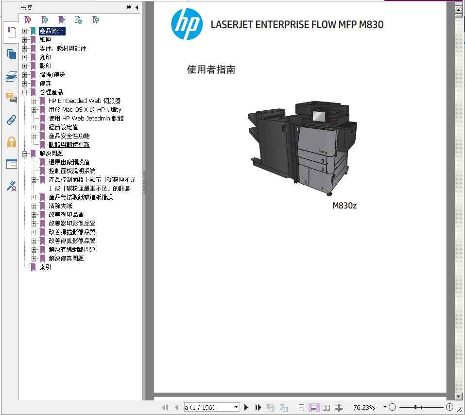The width and height of the screenshot is (465, 415).
Task: Click the zoom percentage 76.23% field
Action: (364, 407)
